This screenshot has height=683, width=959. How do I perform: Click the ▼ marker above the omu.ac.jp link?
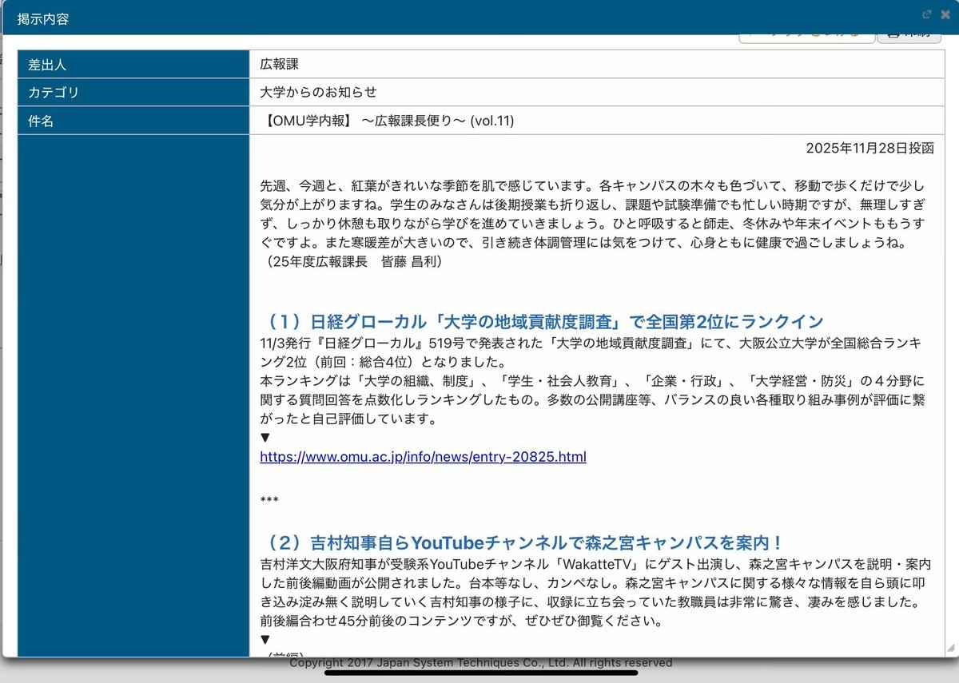(266, 438)
